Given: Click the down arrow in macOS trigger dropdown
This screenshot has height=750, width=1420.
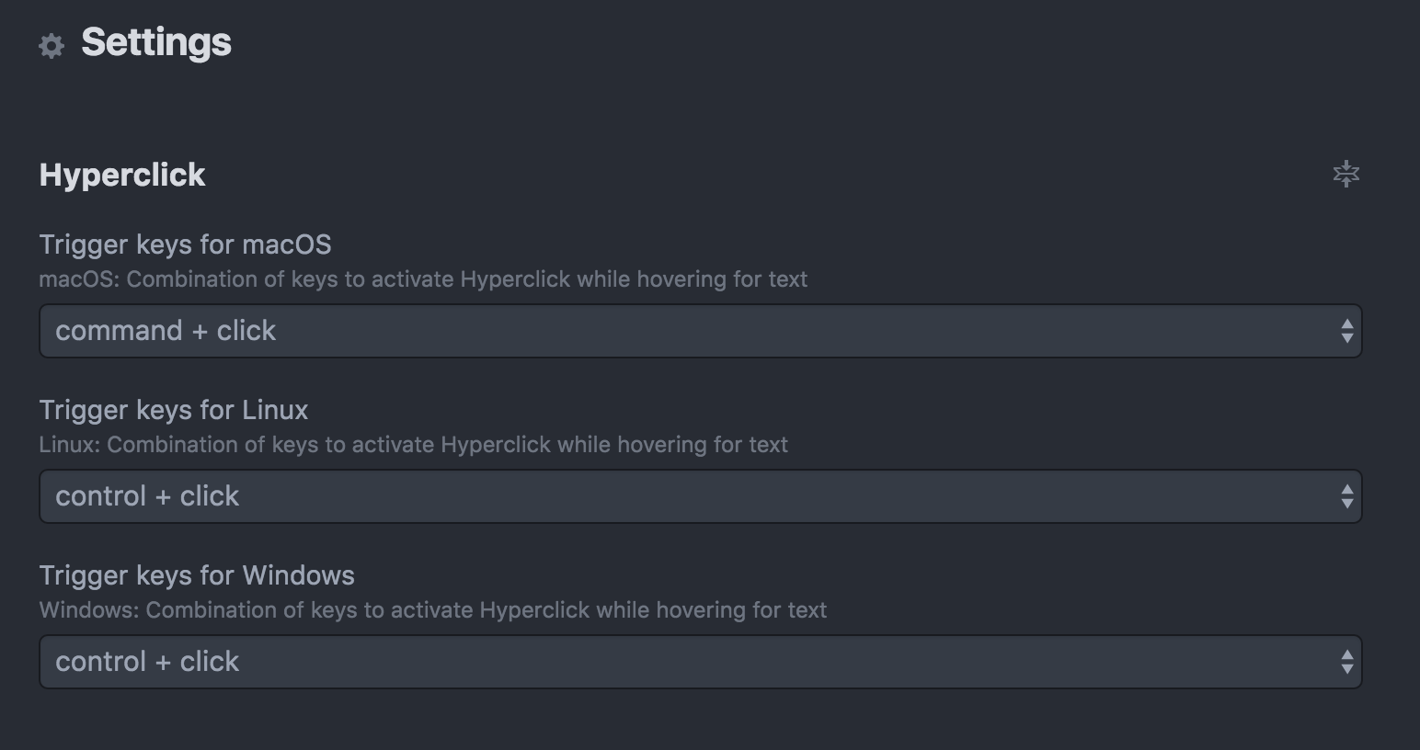Looking at the screenshot, I should [x=1347, y=338].
